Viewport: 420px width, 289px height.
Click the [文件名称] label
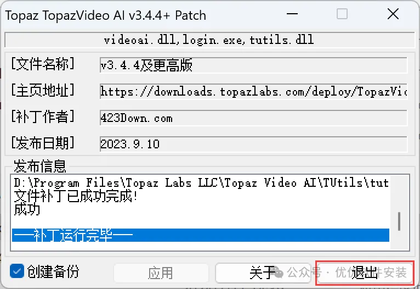pyautogui.click(x=43, y=64)
